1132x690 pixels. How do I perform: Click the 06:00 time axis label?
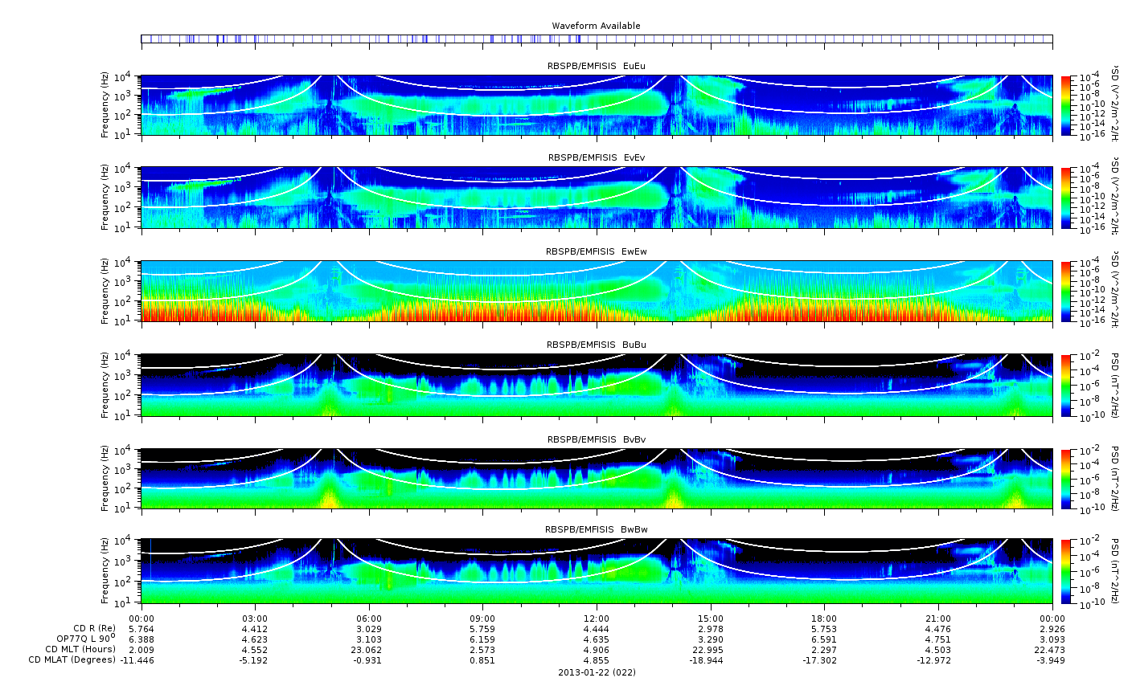369,618
